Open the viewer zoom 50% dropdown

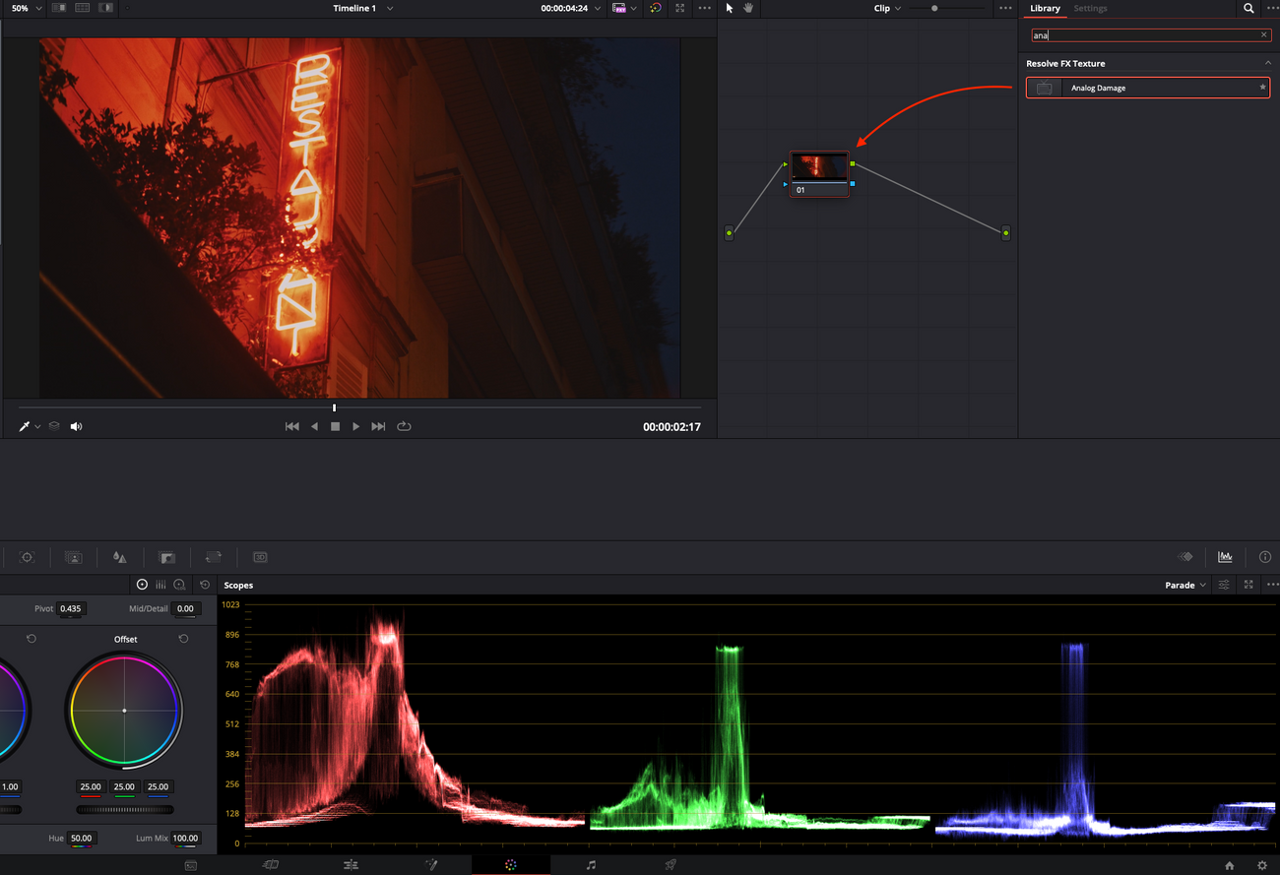point(26,8)
